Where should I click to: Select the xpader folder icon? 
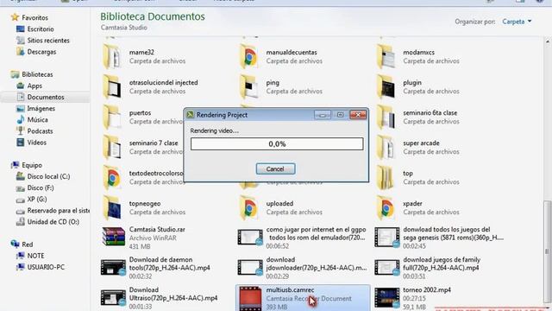click(x=386, y=207)
